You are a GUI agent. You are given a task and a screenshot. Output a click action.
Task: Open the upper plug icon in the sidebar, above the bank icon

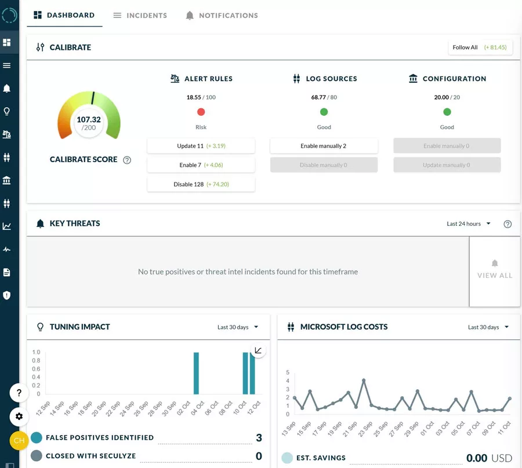pyautogui.click(x=6, y=157)
